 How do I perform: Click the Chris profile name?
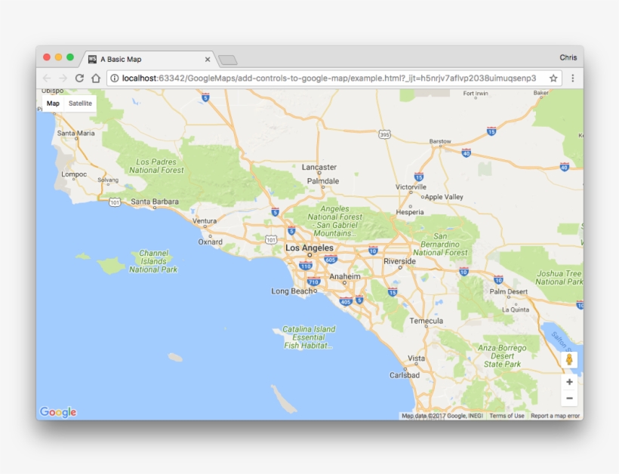click(567, 57)
